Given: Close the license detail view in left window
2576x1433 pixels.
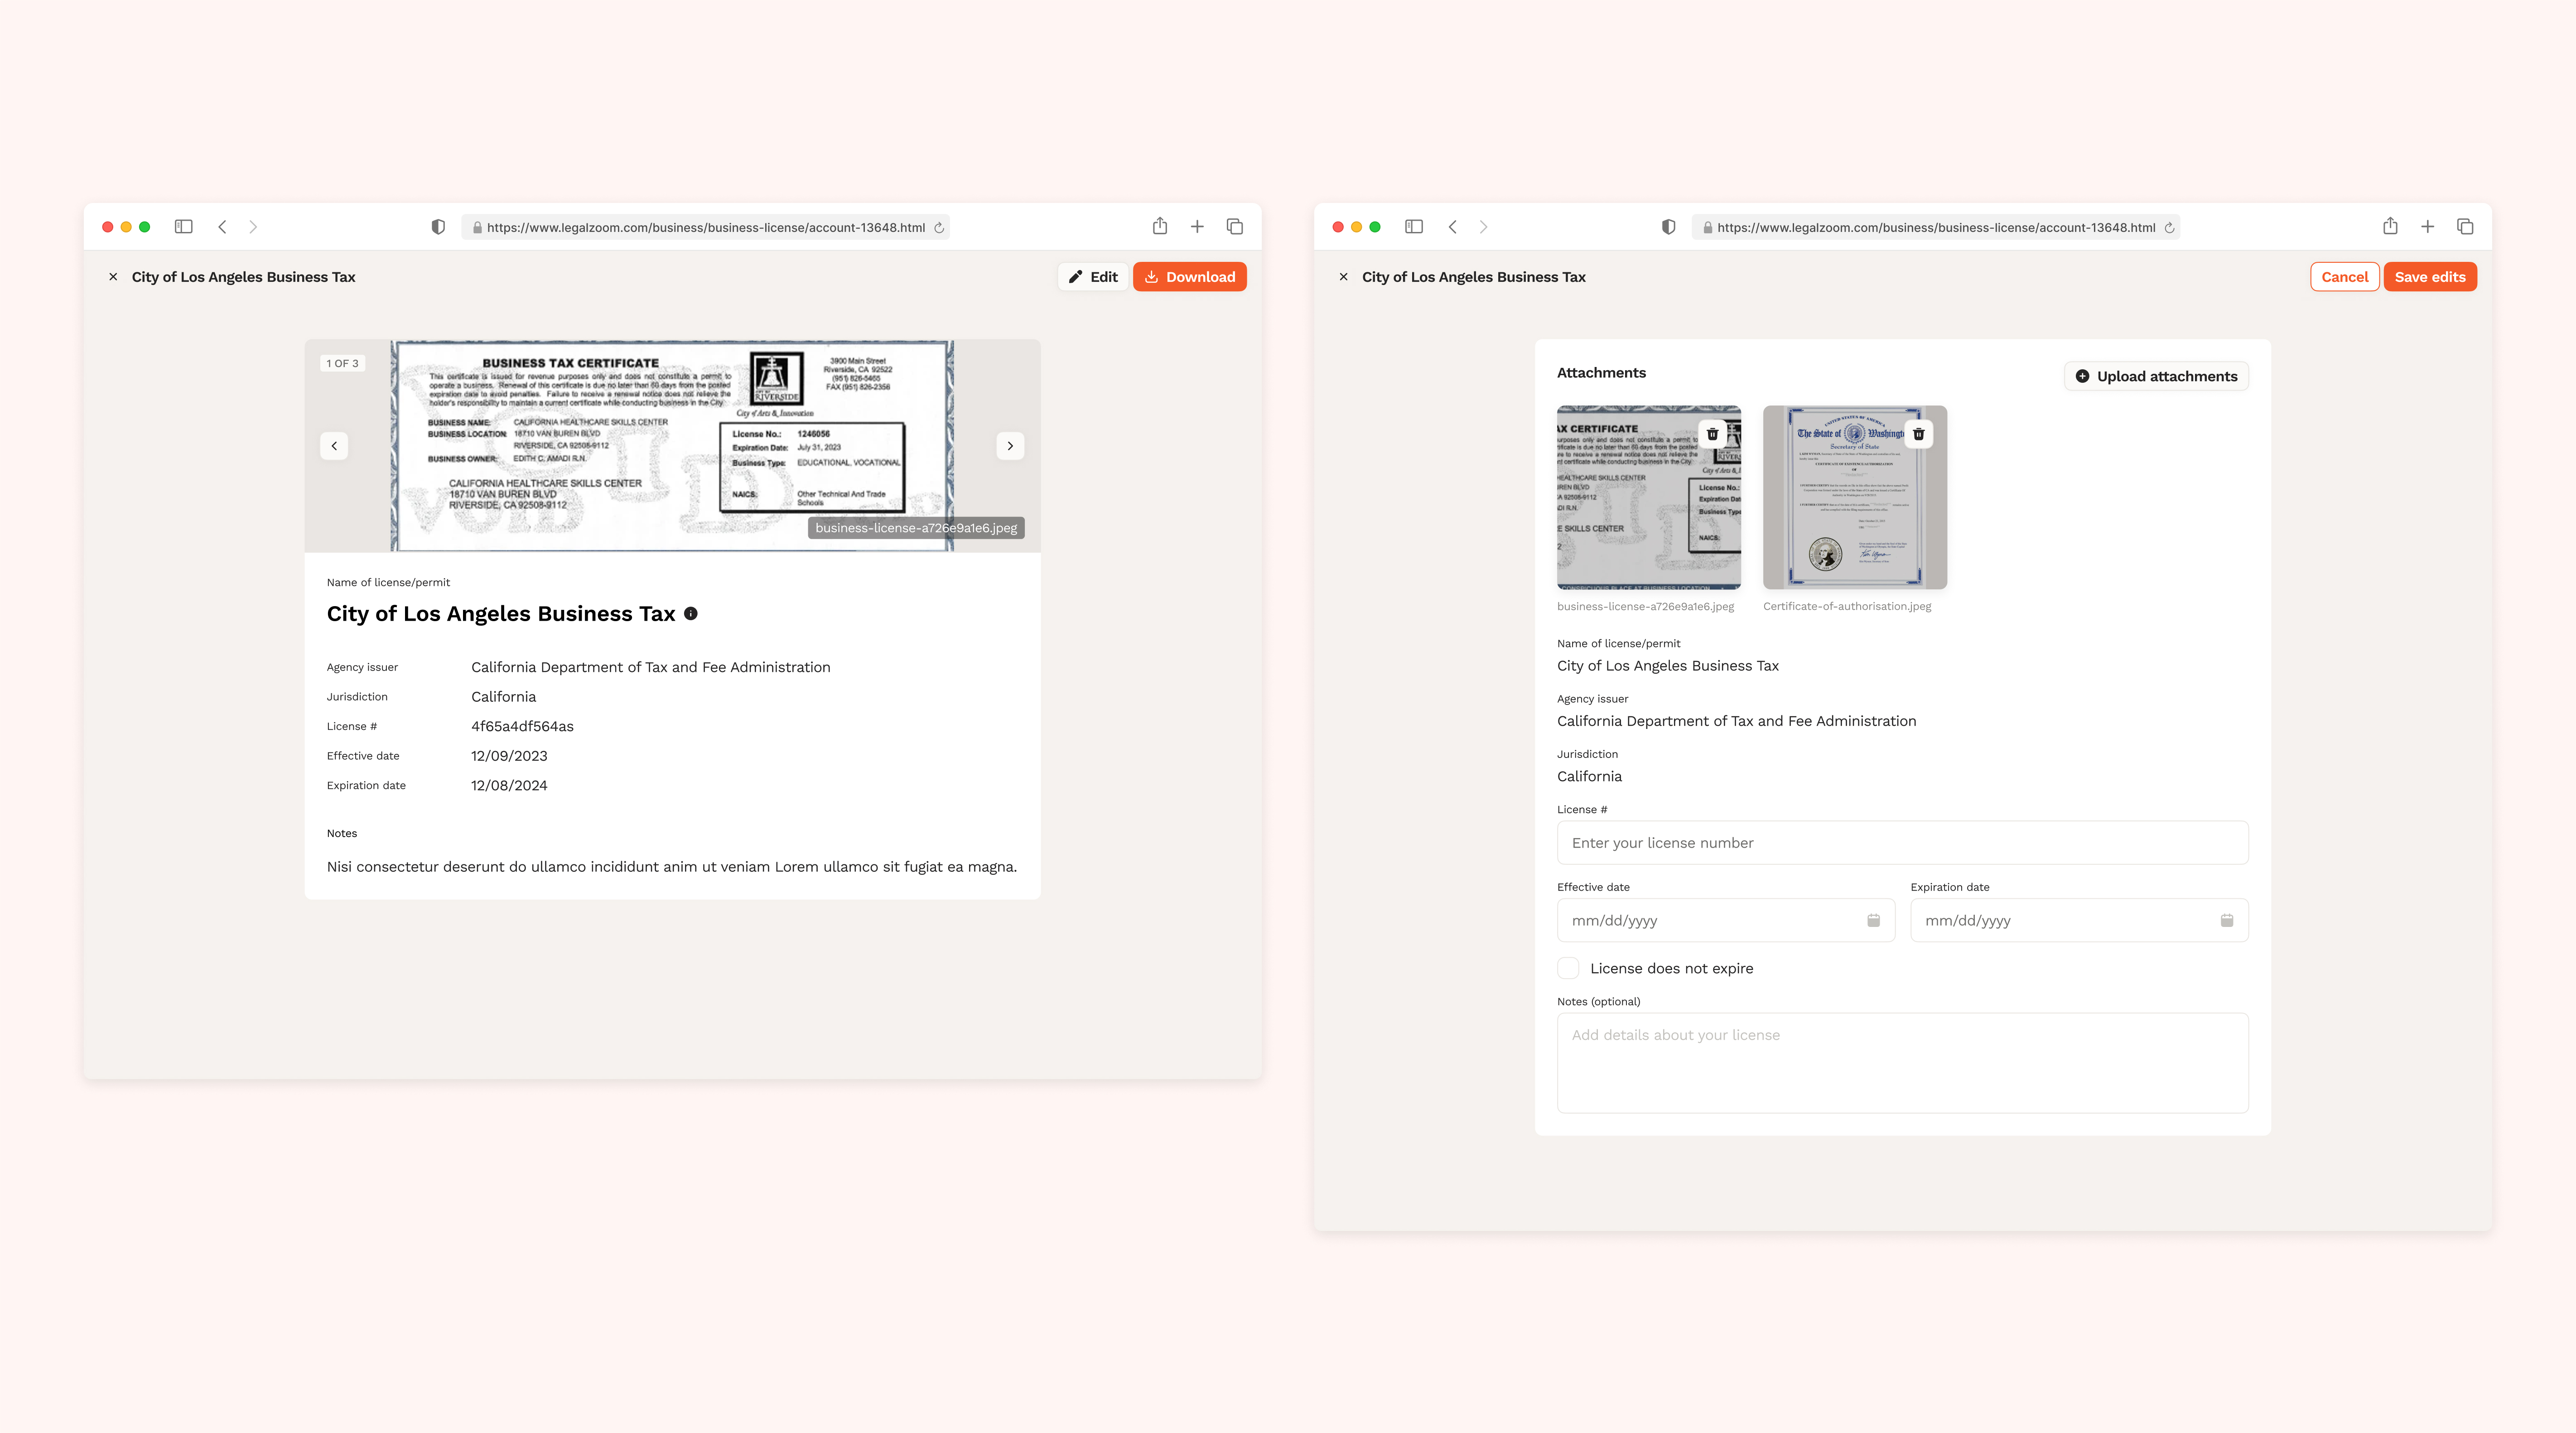Looking at the screenshot, I should (x=113, y=277).
